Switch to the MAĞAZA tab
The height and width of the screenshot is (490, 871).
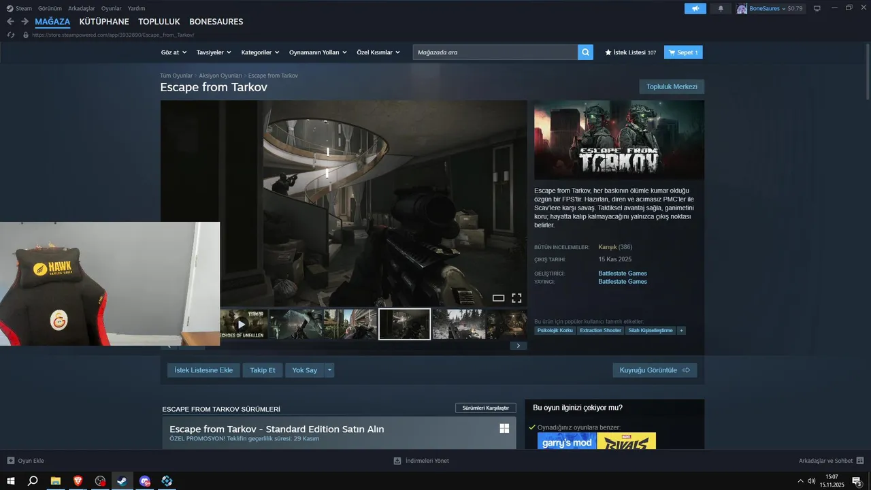[52, 22]
